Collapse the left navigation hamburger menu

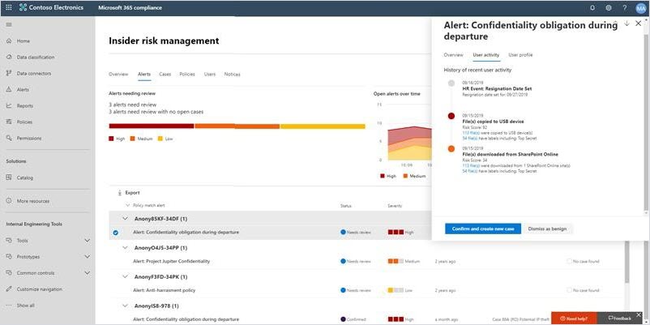tap(8, 25)
